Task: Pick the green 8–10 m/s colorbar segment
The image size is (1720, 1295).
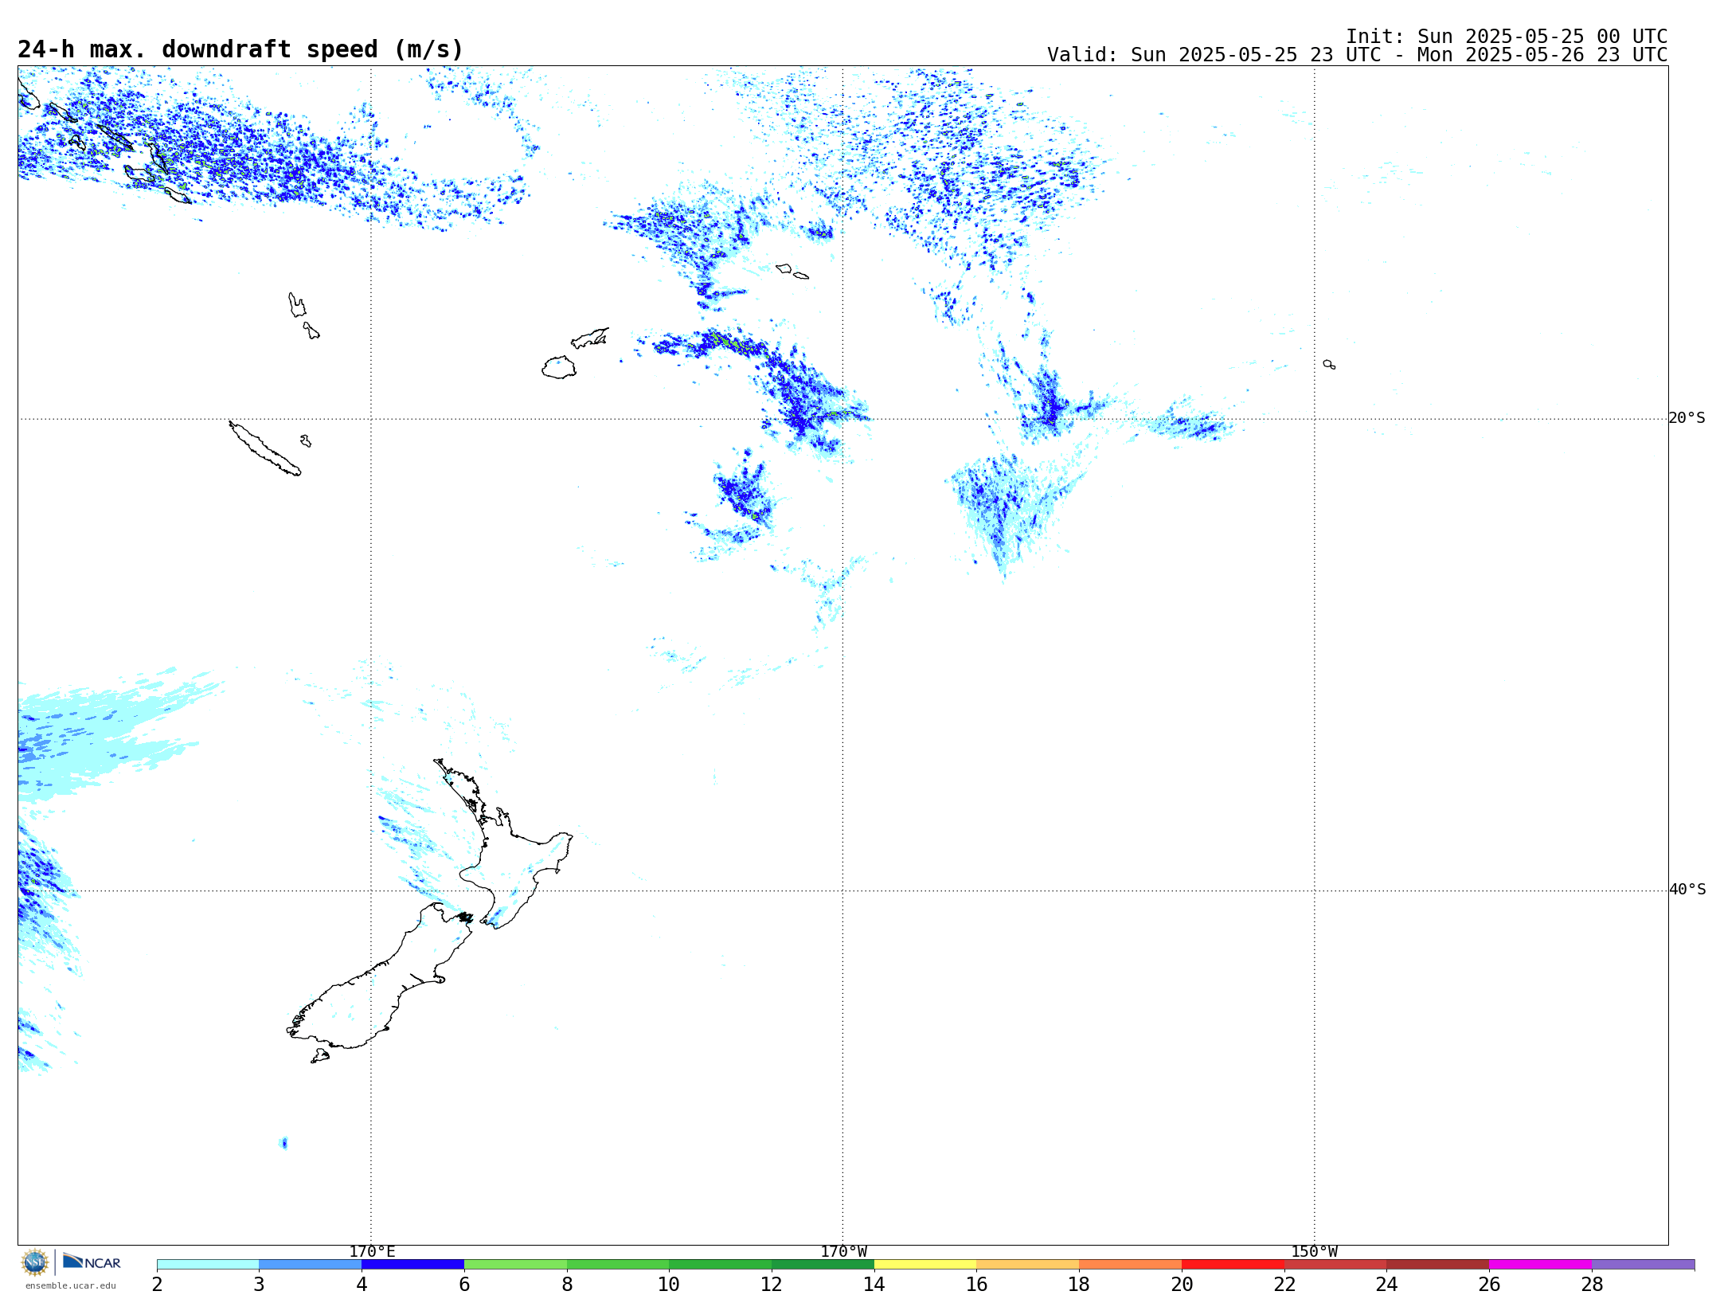Action: pos(618,1265)
